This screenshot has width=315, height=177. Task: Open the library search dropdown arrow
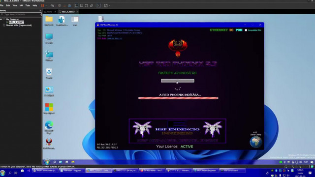point(40,14)
